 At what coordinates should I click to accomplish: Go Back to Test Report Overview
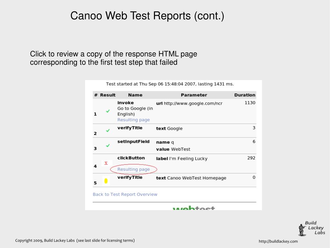(125, 194)
